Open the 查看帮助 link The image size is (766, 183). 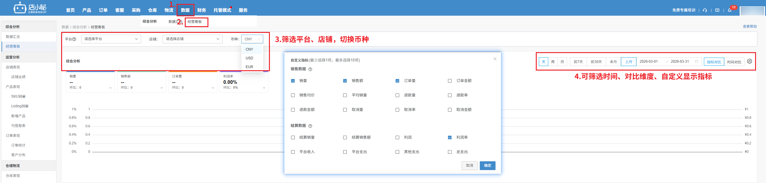750,27
